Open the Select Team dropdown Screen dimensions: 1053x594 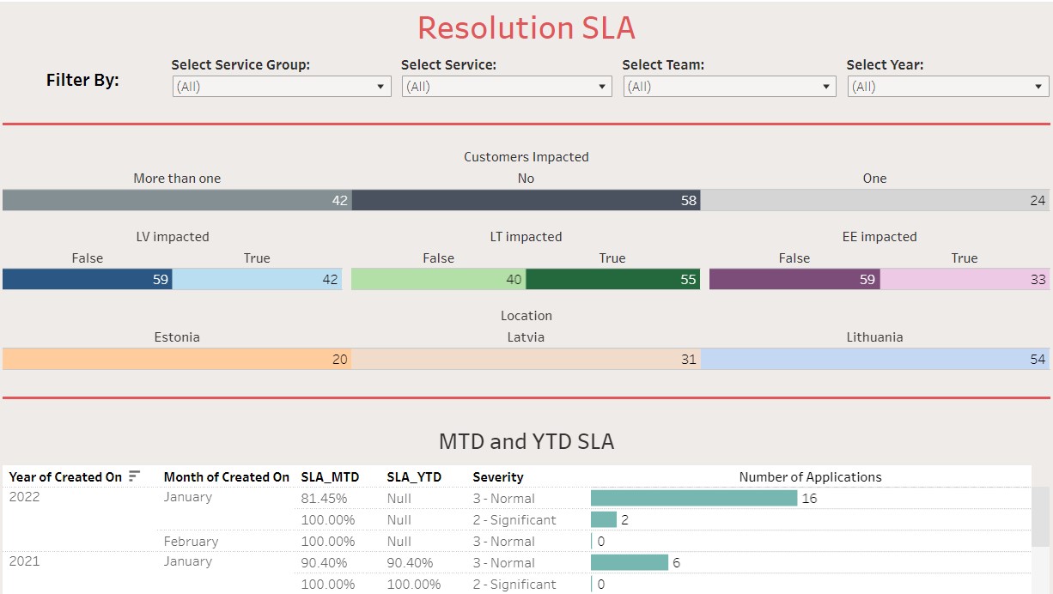coord(729,87)
